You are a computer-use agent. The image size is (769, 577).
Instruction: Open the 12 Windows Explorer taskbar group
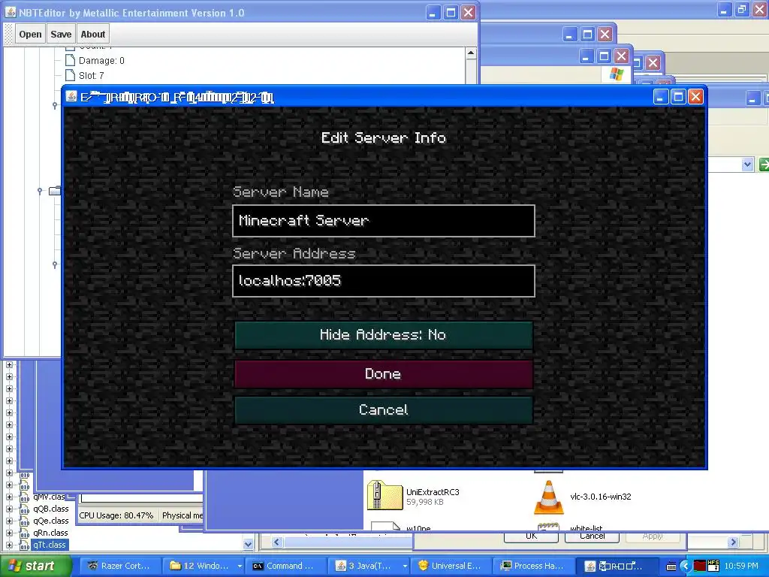[x=204, y=566]
